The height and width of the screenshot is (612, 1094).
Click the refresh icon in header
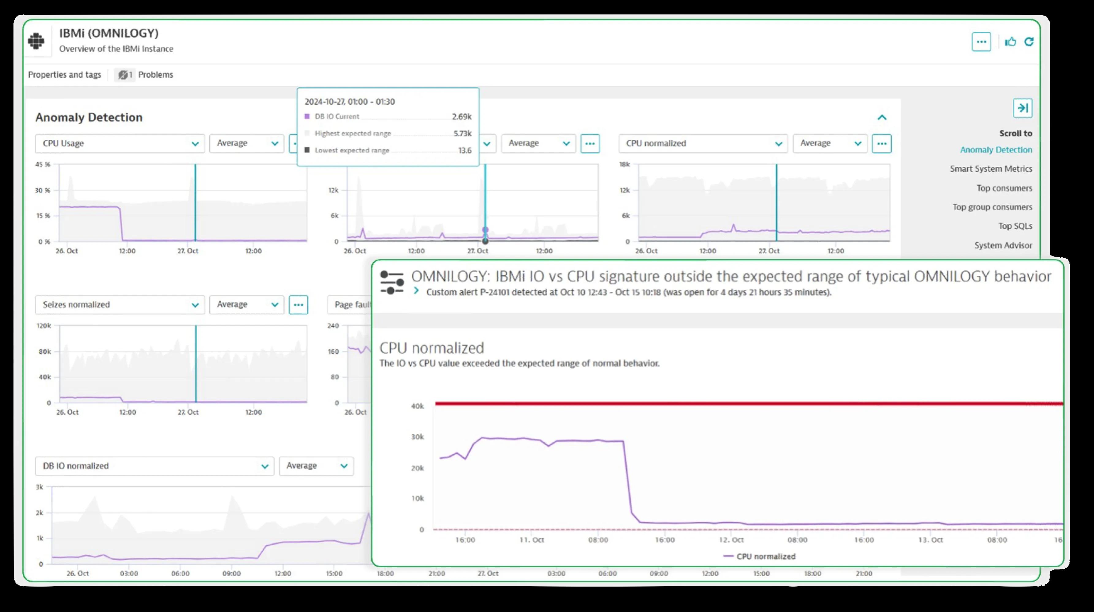1029,42
